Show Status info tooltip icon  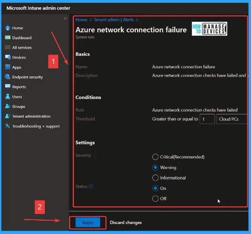coord(91,186)
